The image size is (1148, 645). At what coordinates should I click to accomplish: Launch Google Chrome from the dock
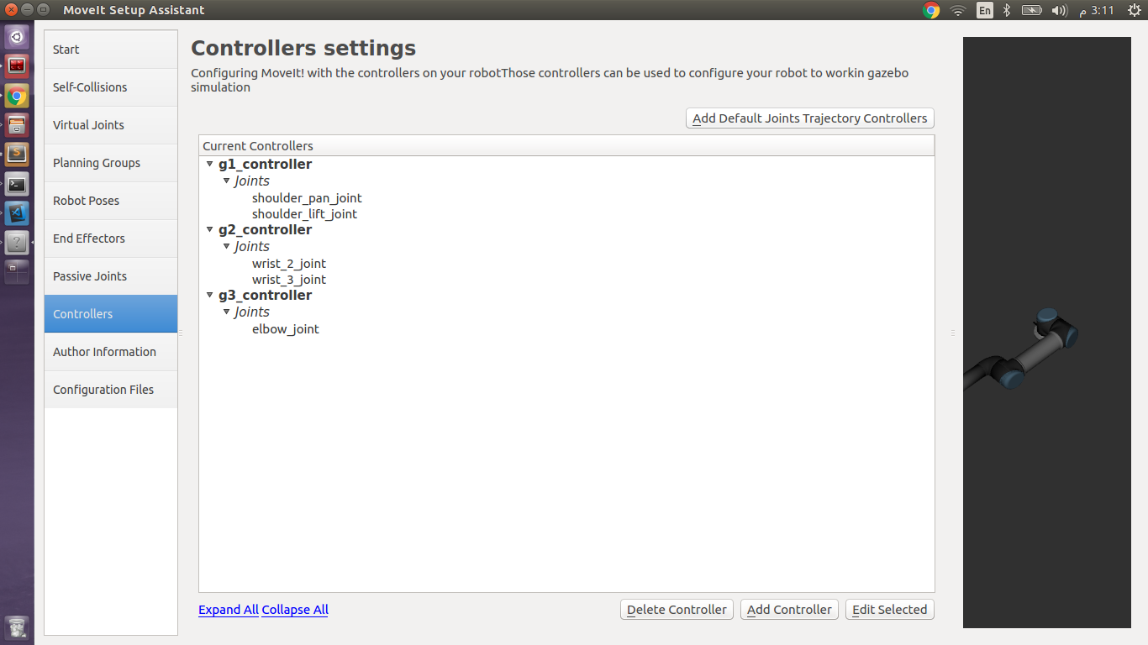point(17,96)
